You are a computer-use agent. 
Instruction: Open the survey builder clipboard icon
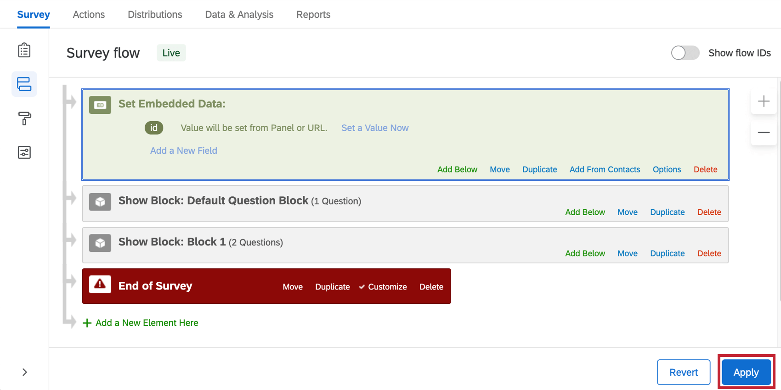(x=24, y=50)
